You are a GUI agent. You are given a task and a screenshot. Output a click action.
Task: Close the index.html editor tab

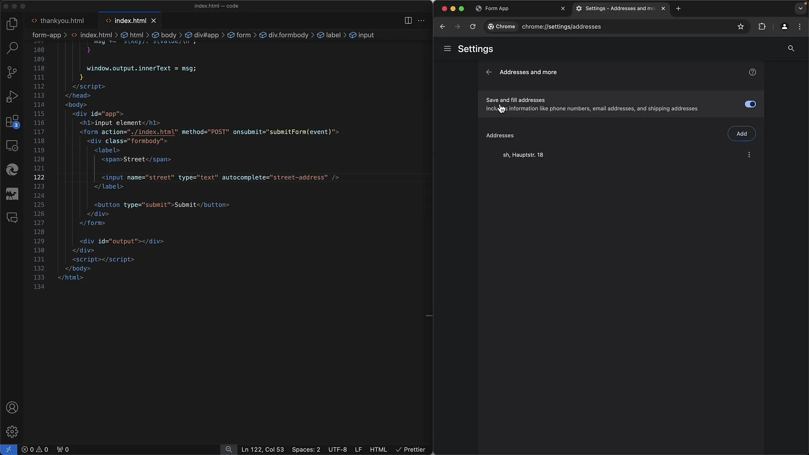(154, 21)
